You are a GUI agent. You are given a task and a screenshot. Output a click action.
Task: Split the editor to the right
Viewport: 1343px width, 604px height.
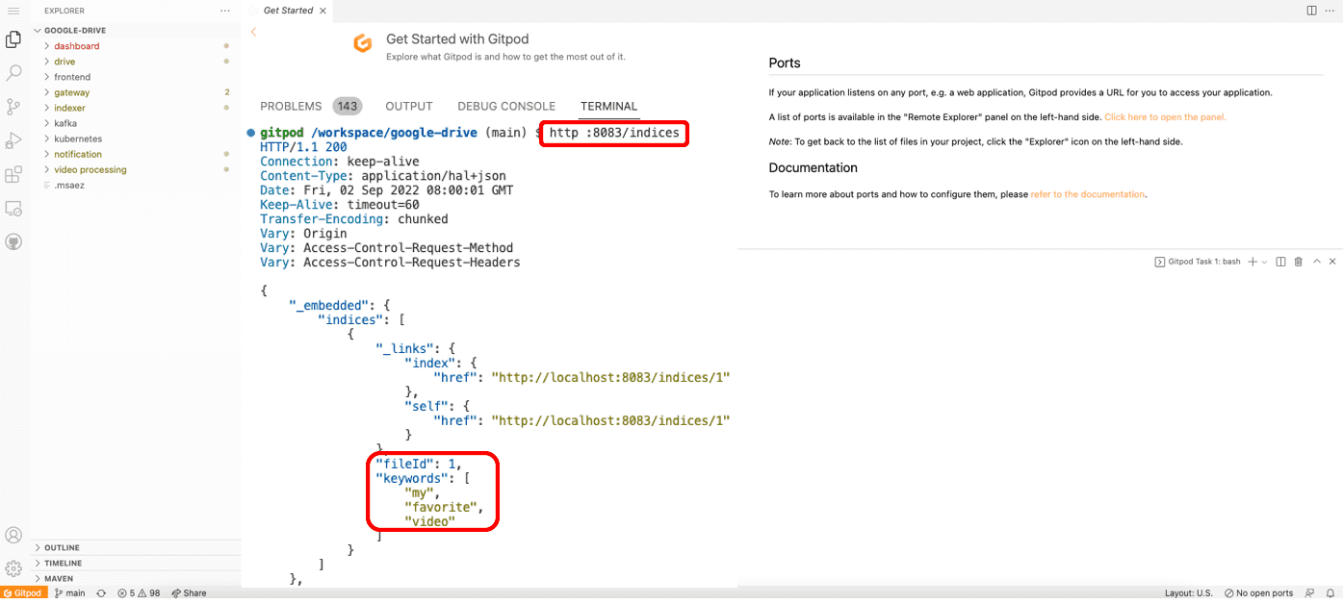[x=1311, y=11]
